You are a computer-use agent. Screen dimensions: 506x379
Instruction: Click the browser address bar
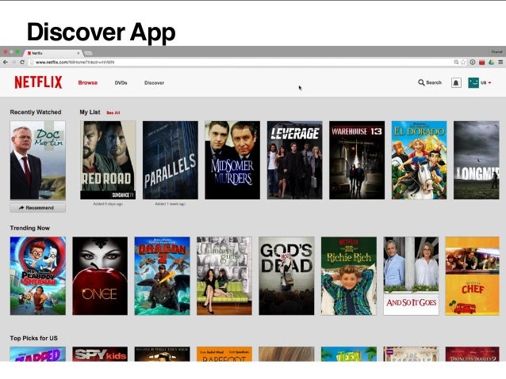pos(240,63)
